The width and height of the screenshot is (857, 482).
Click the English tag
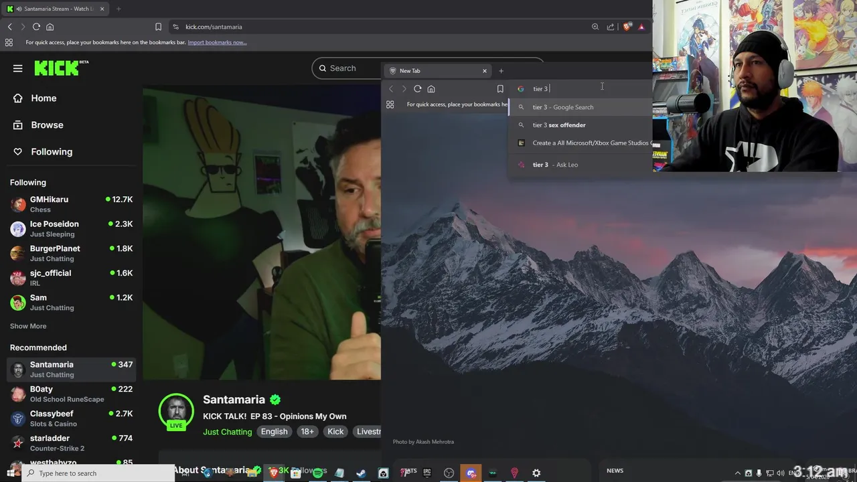coord(274,432)
